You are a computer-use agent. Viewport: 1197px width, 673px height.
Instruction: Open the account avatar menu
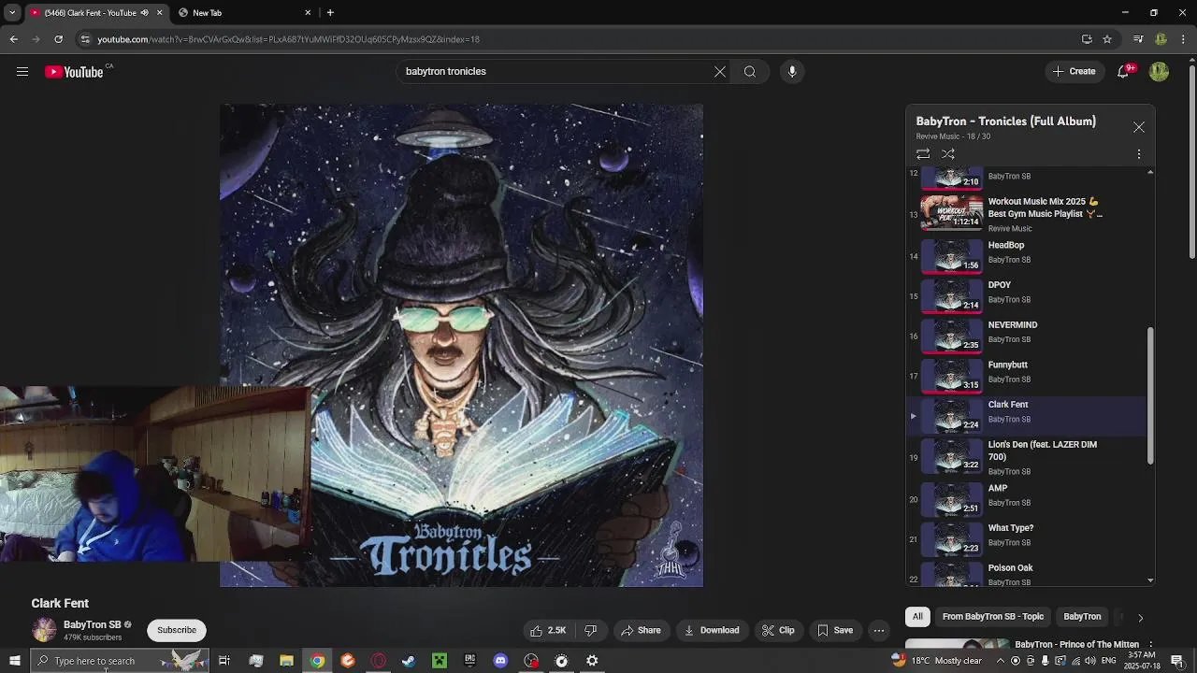click(1159, 72)
